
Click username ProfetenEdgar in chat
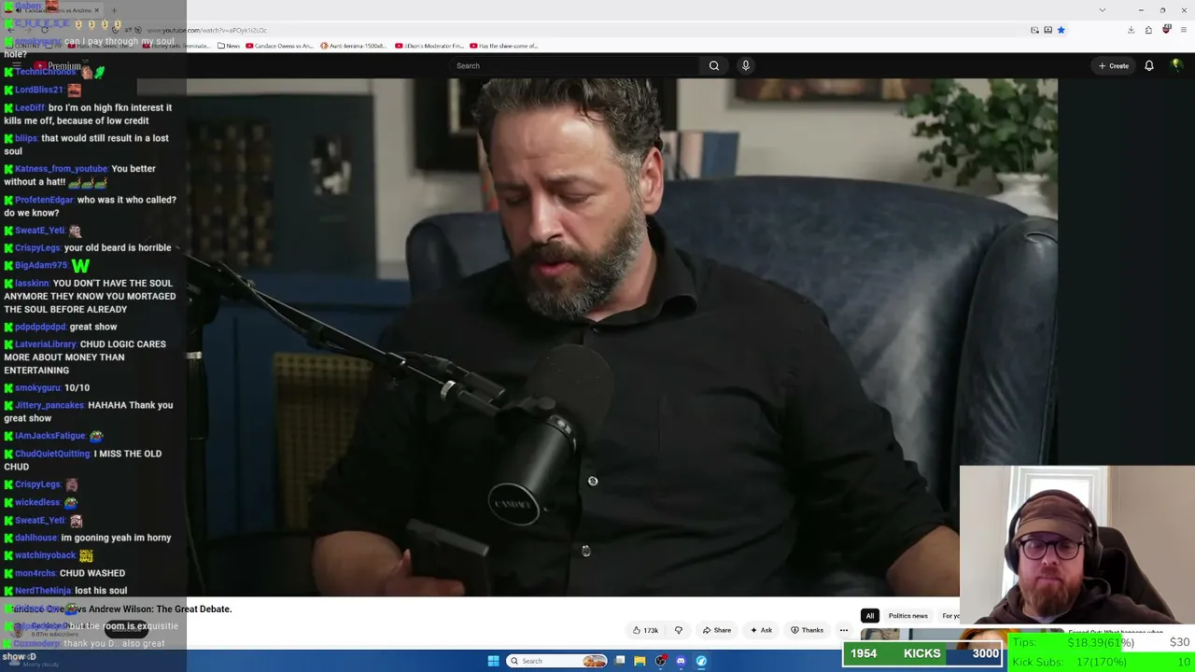pyautogui.click(x=44, y=200)
